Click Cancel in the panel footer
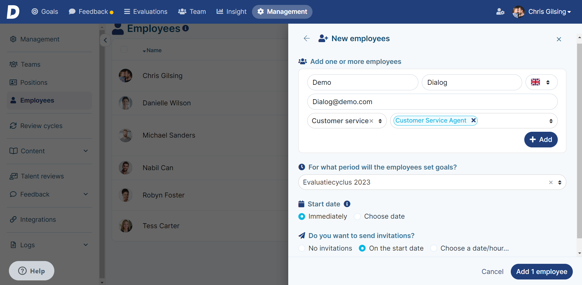The height and width of the screenshot is (285, 582). click(x=492, y=272)
